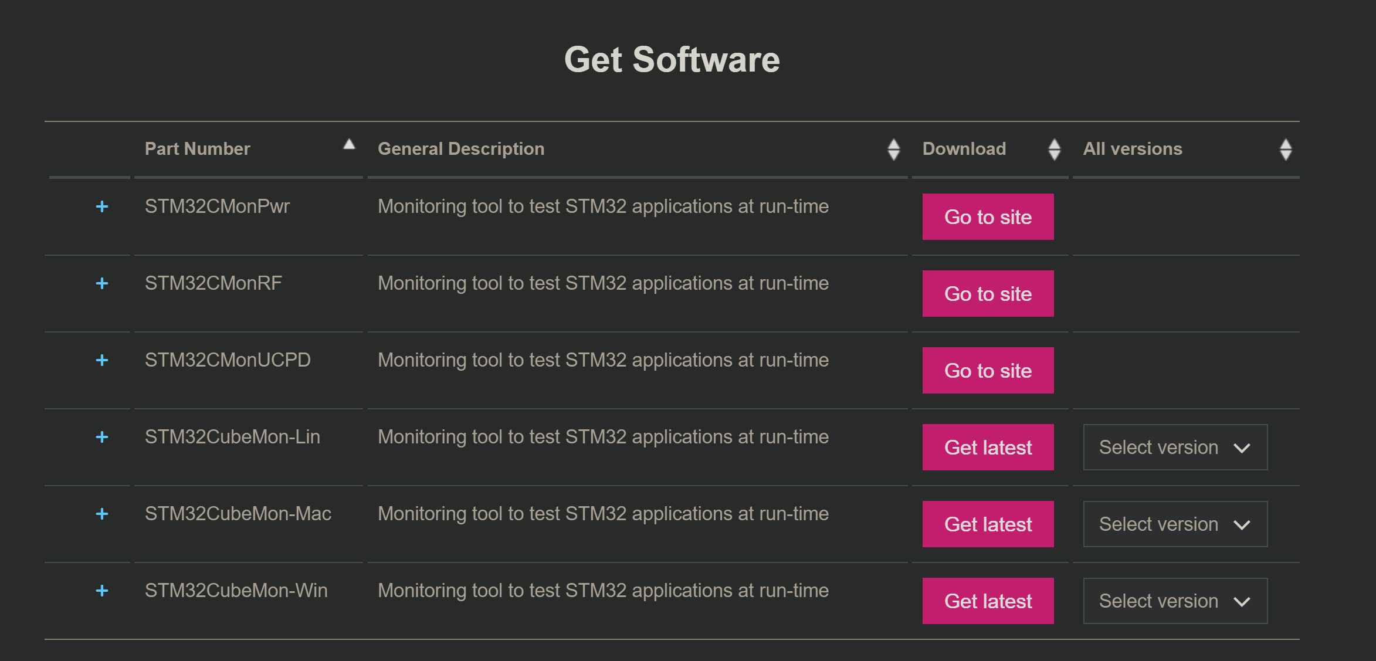Expand the STM32CMonUCPD row plus icon

pyautogui.click(x=102, y=360)
